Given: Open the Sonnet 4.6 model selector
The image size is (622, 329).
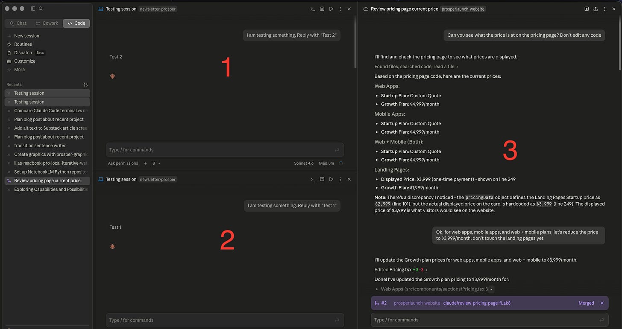Looking at the screenshot, I should pyautogui.click(x=304, y=163).
